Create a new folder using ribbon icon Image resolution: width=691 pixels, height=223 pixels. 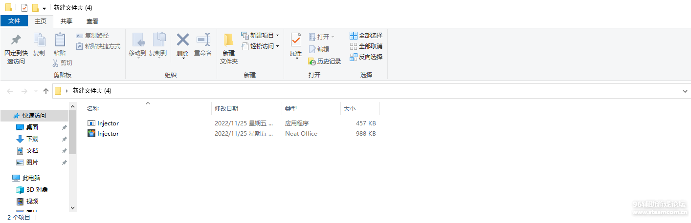tap(228, 40)
